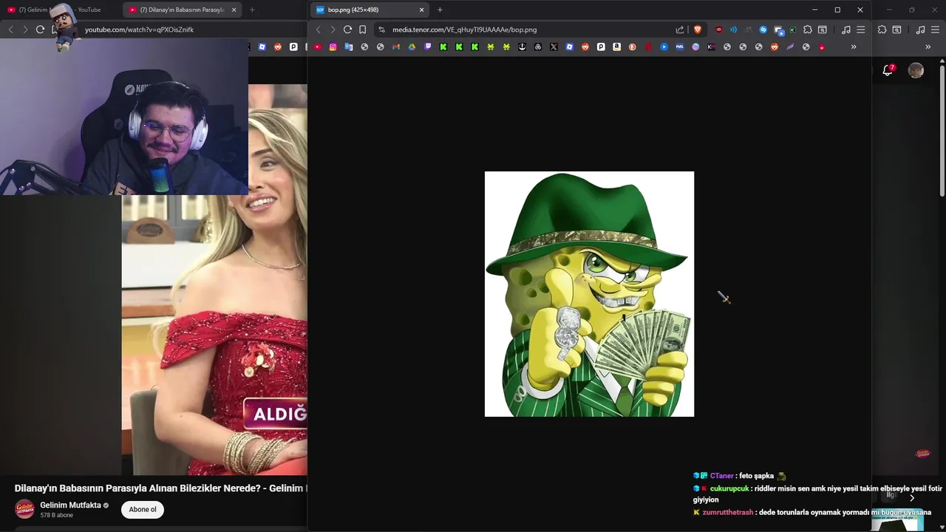Image resolution: width=946 pixels, height=532 pixels.
Task: Open the Google Translate bookmark
Action: [349, 47]
